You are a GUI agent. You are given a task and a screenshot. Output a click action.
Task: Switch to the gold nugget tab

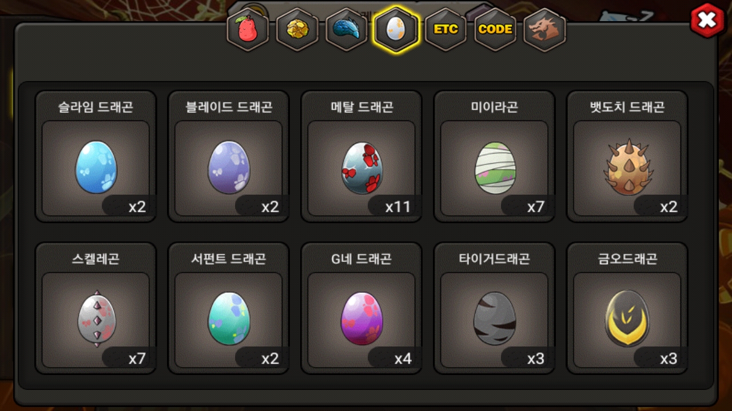pyautogui.click(x=297, y=30)
